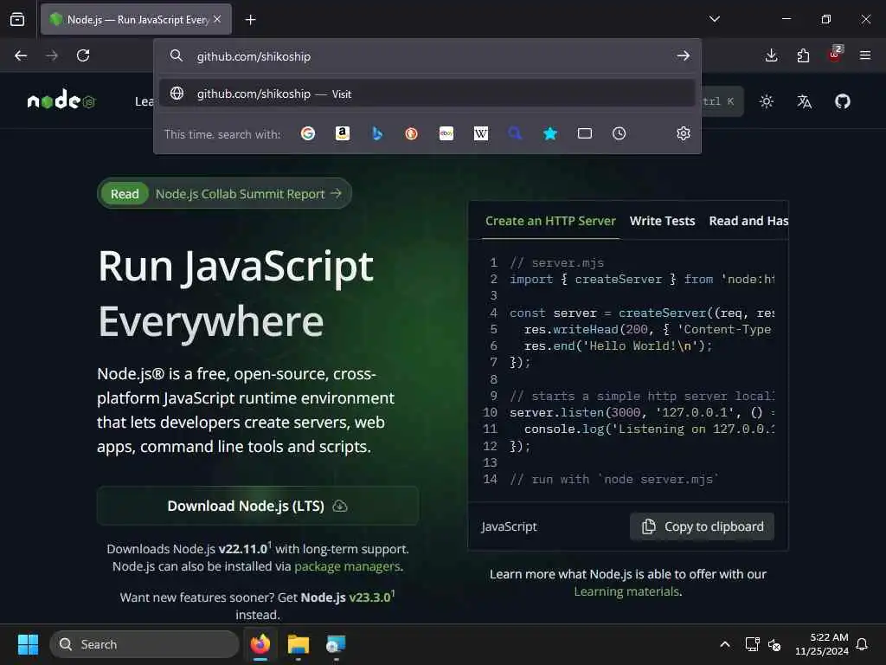The width and height of the screenshot is (886, 665).
Task: Select the Write Tests tab
Action: tap(662, 221)
